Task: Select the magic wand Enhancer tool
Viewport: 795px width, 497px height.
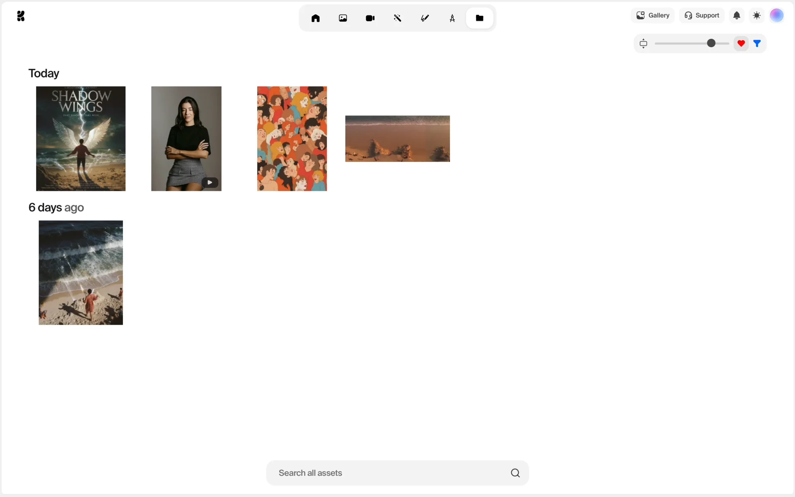Action: tap(397, 18)
